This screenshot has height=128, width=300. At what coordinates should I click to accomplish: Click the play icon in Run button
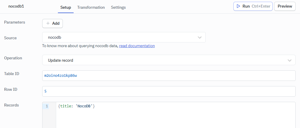pos(238,6)
